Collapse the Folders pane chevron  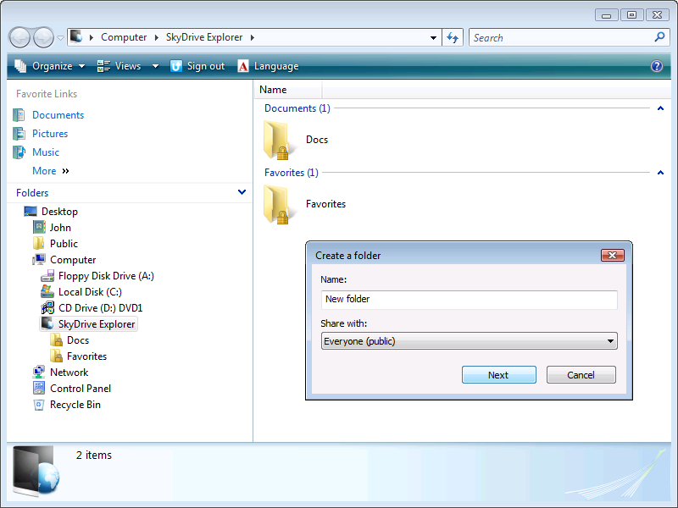[x=242, y=193]
